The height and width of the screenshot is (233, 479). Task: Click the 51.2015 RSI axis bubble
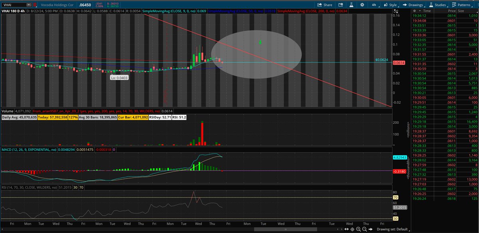tap(400, 208)
